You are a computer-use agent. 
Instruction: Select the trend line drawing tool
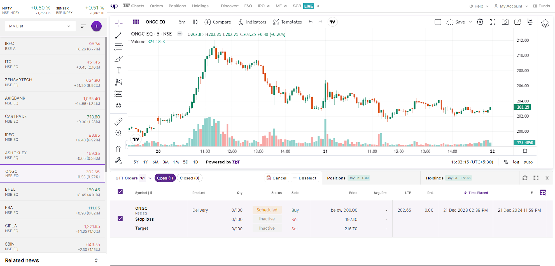(119, 35)
